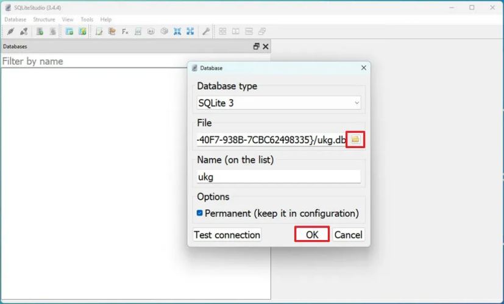Viewport: 504px width, 304px height.
Task: Open the Structure menu
Action: tap(44, 19)
